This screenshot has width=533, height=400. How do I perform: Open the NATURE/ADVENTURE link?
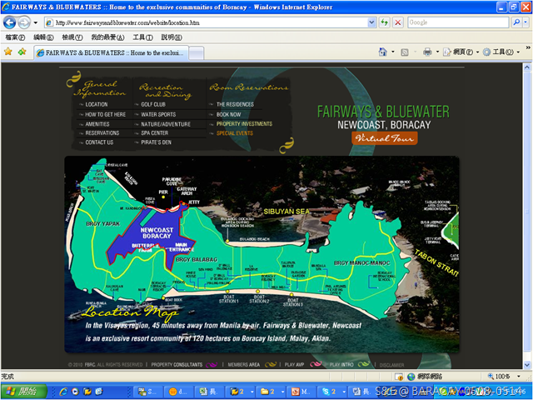[166, 124]
